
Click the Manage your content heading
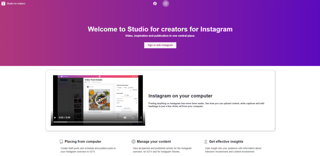[x=154, y=141]
